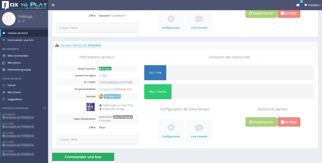The height and width of the screenshot is (163, 322).
Task: Click the user avatar picture
Action: [8, 19]
